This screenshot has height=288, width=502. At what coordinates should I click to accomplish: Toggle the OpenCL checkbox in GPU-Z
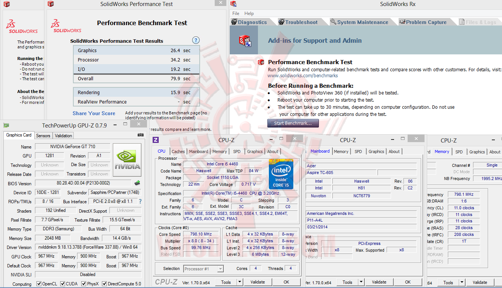tap(39, 284)
